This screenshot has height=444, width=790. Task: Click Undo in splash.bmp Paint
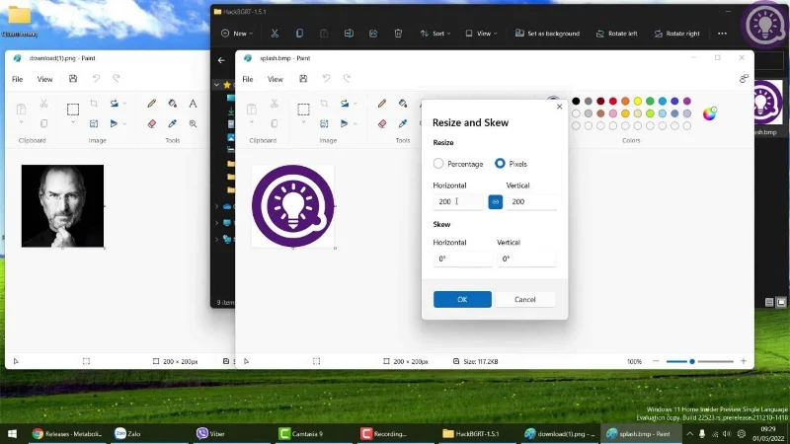pos(327,79)
